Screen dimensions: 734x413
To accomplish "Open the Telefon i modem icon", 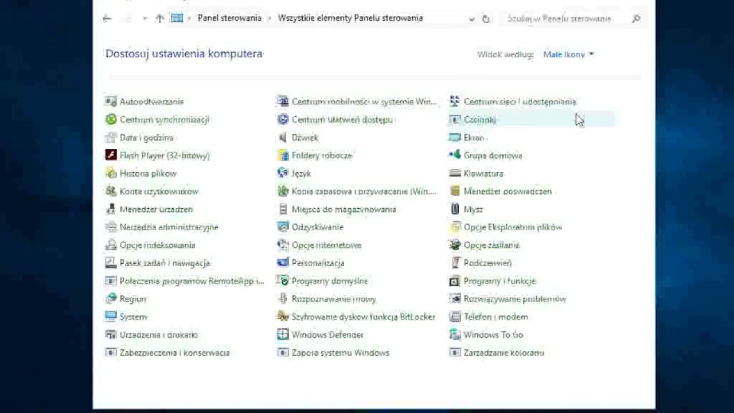I will click(455, 317).
